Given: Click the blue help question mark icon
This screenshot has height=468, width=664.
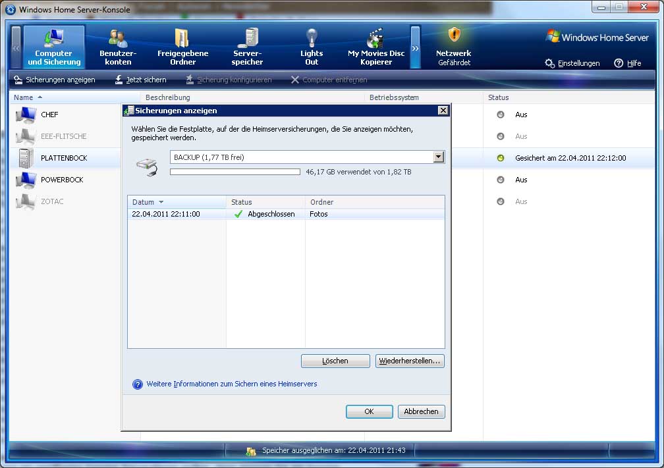Looking at the screenshot, I should pyautogui.click(x=138, y=384).
